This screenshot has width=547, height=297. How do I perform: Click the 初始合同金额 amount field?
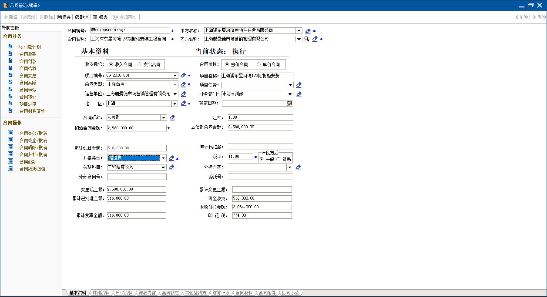[x=137, y=128]
